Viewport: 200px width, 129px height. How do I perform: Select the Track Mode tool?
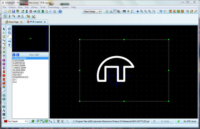coord(4,40)
